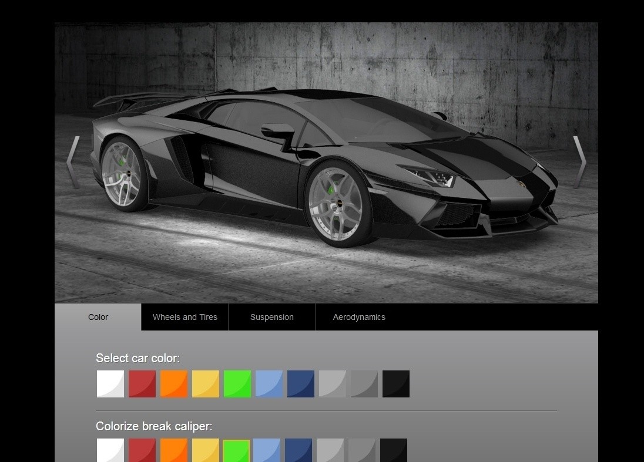Select white car color swatch
Viewport: 644px width, 462px height.
[x=110, y=384]
